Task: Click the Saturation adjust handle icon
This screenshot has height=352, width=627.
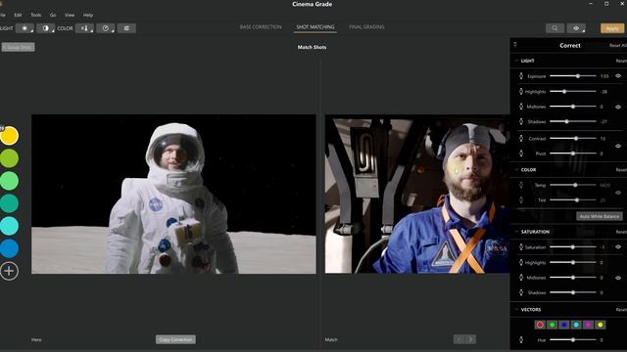Action: coord(521,247)
